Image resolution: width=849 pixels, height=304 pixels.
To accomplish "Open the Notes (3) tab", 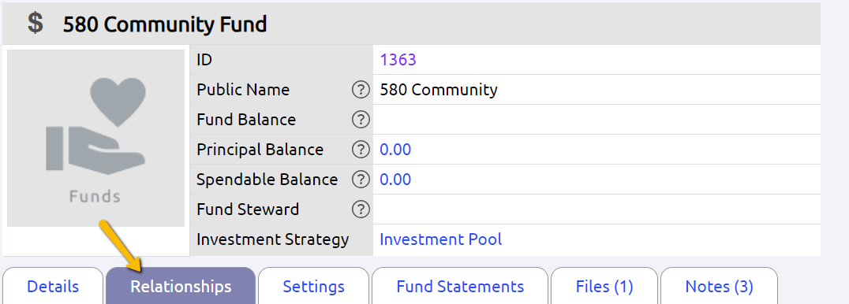I will [719, 286].
